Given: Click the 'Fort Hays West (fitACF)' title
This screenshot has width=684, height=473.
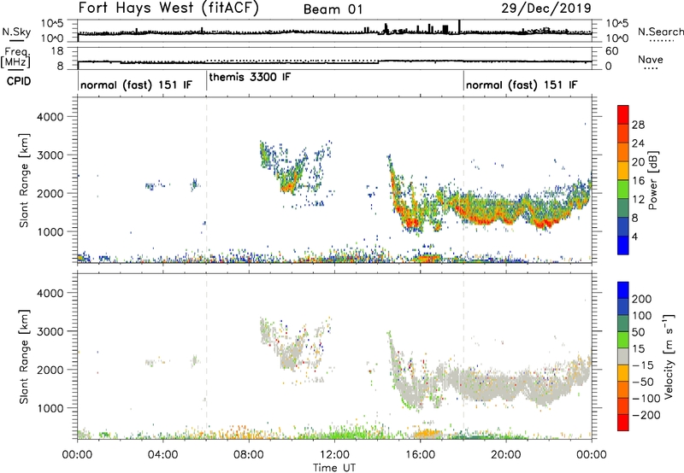Looking at the screenshot, I should pyautogui.click(x=168, y=8).
